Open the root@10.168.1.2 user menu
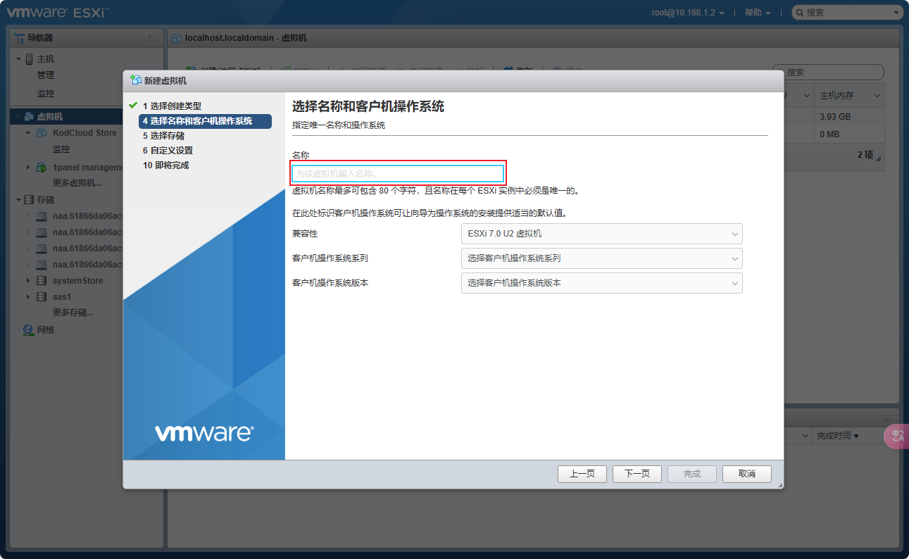 pos(689,13)
